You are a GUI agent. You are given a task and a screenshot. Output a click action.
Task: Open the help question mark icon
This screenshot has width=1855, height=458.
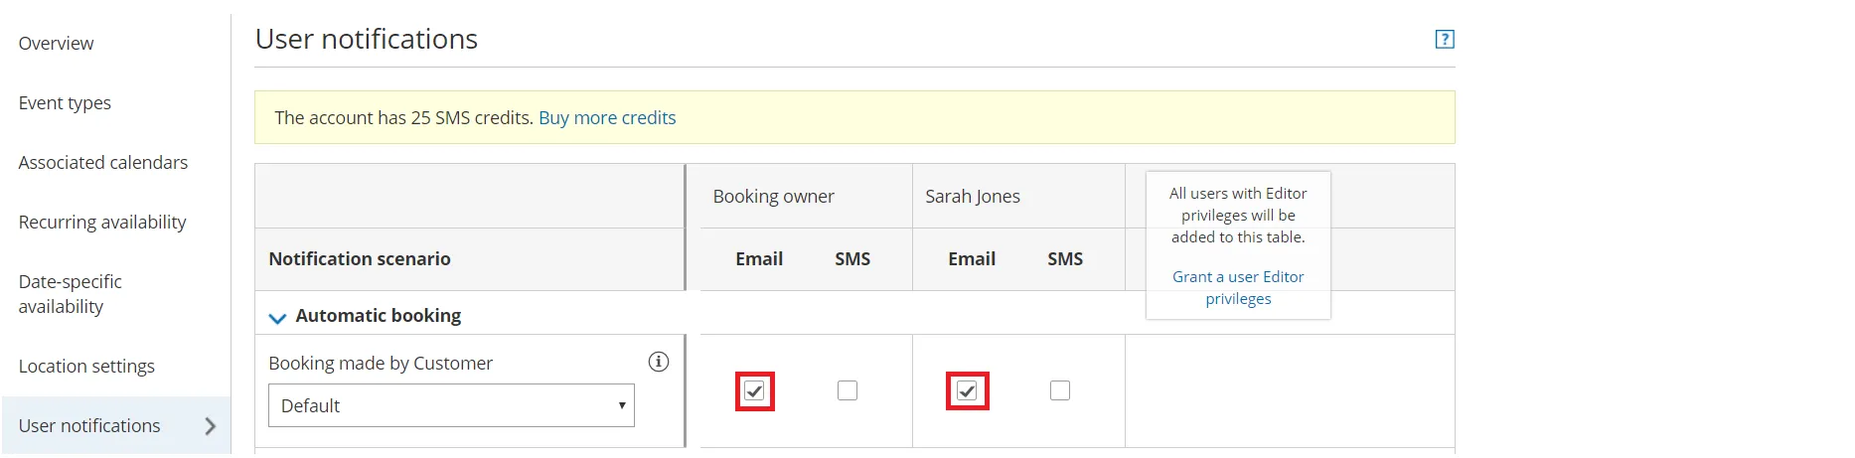coord(1445,39)
